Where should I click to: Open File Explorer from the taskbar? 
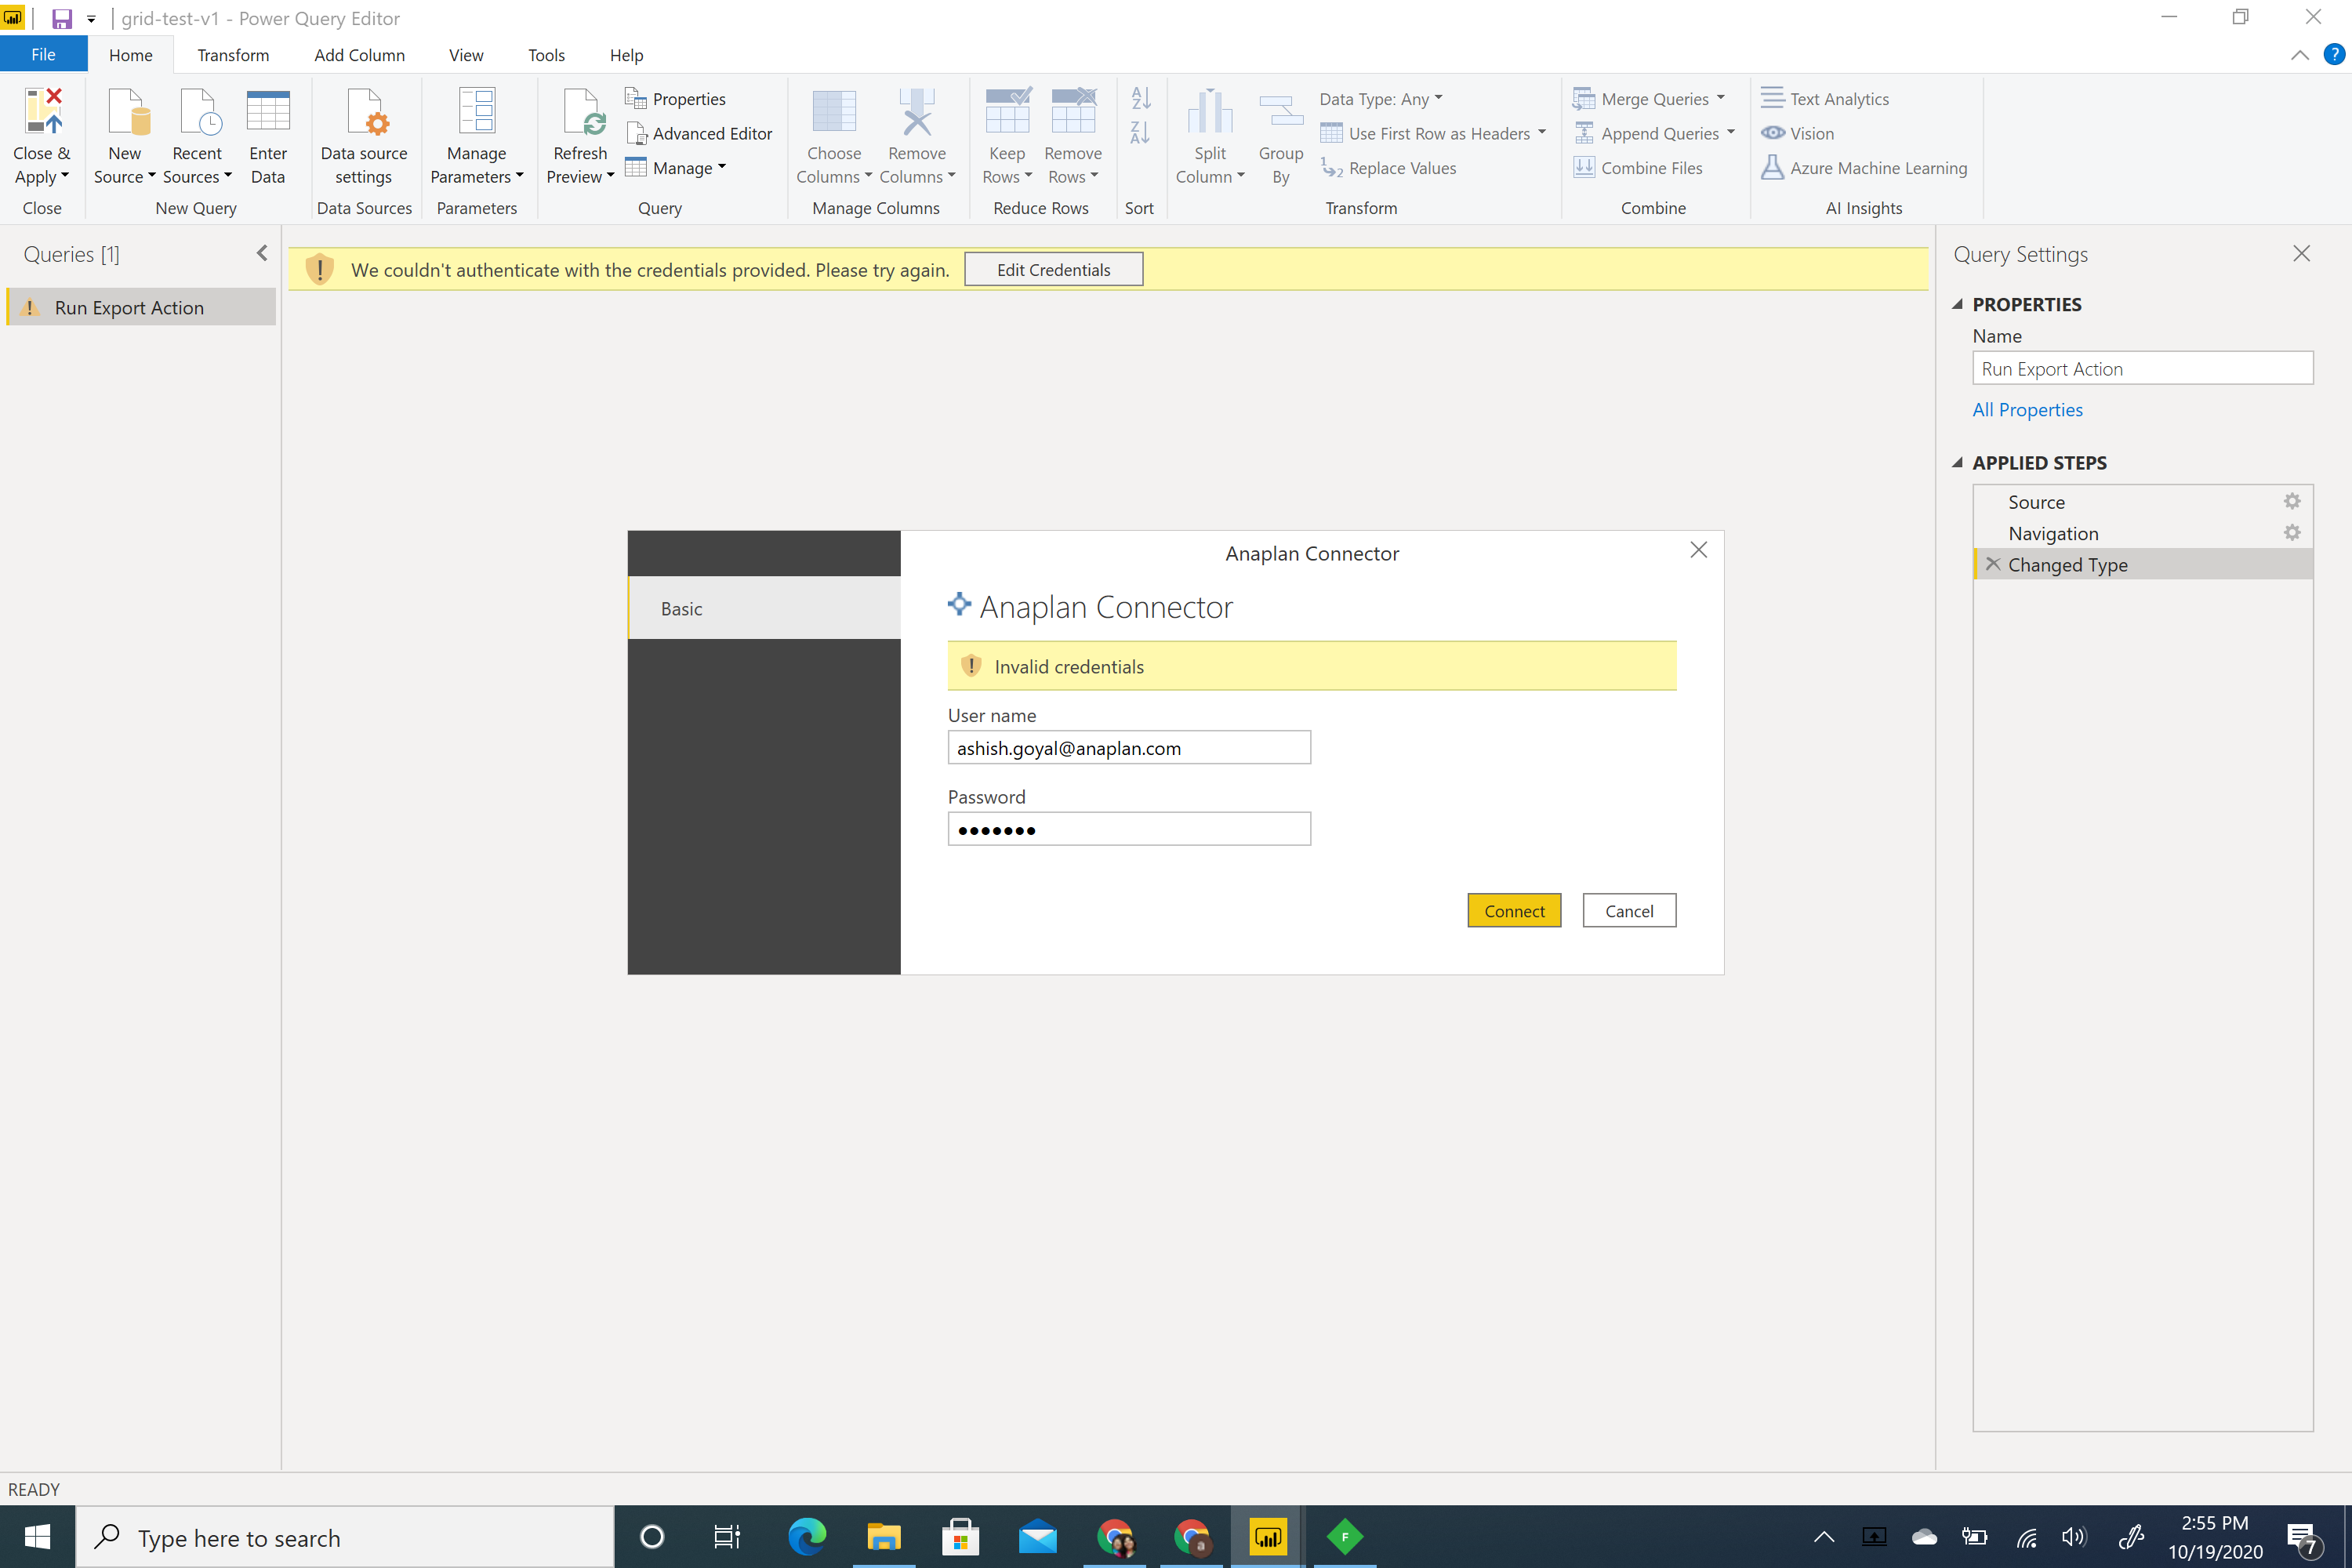[x=883, y=1537]
